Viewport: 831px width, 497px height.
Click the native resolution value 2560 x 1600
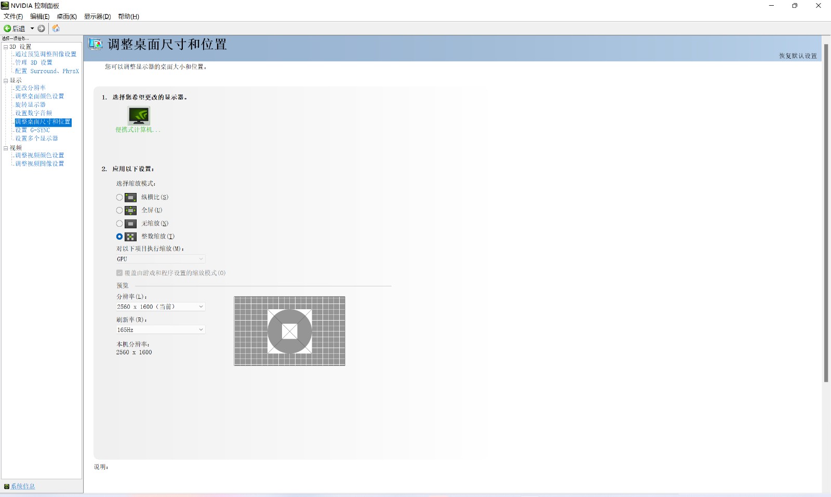134,352
